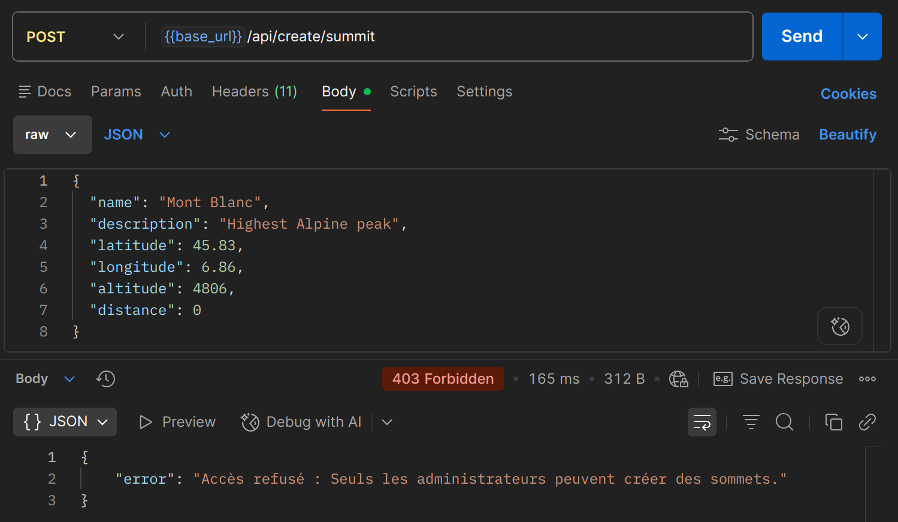Screen dimensions: 898x522
Task: Click the response link icon
Action: click(867, 422)
